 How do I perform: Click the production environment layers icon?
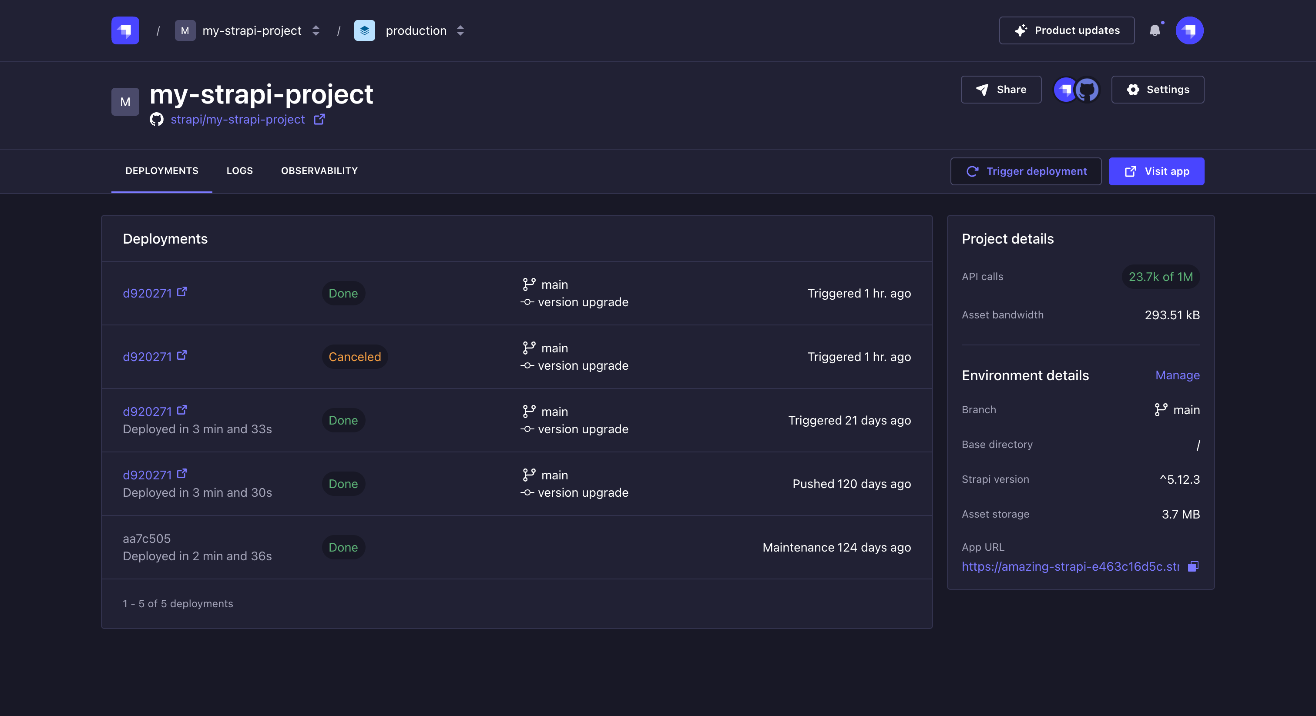pos(364,30)
